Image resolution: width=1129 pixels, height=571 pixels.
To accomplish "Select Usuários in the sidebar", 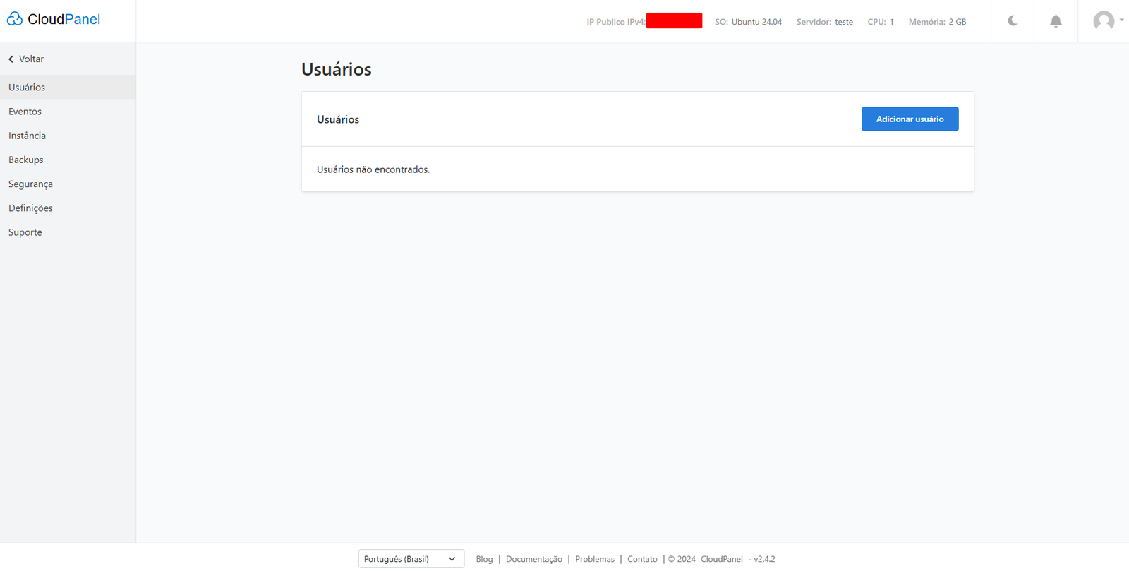I will (27, 88).
